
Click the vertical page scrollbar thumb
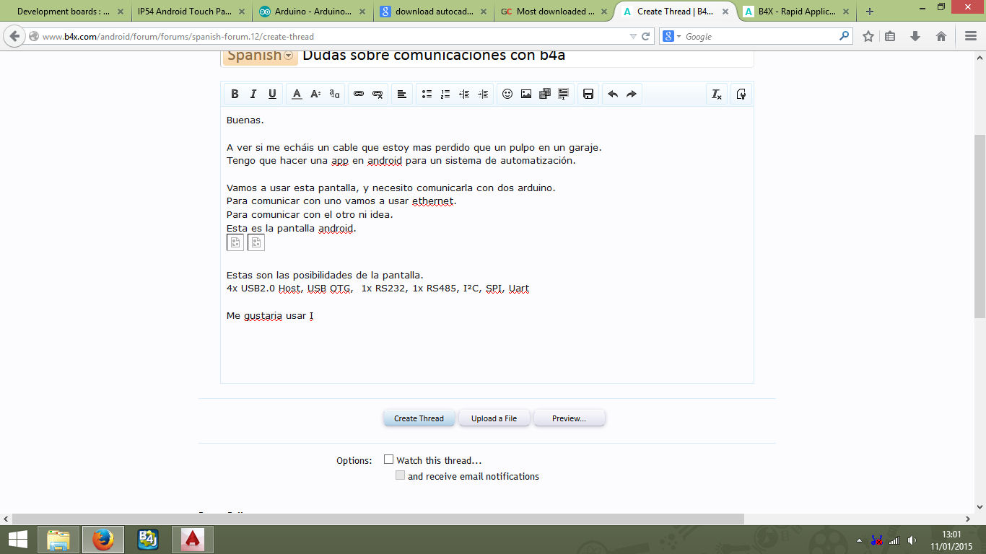point(980,227)
